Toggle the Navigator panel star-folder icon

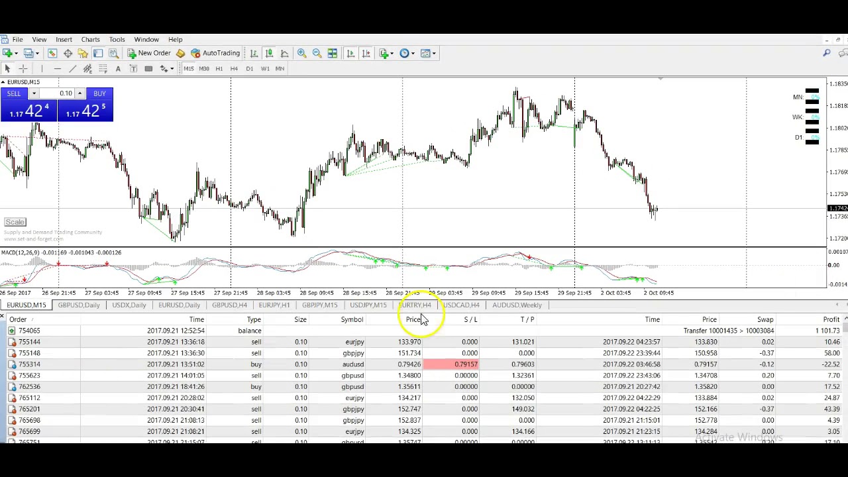tap(83, 53)
